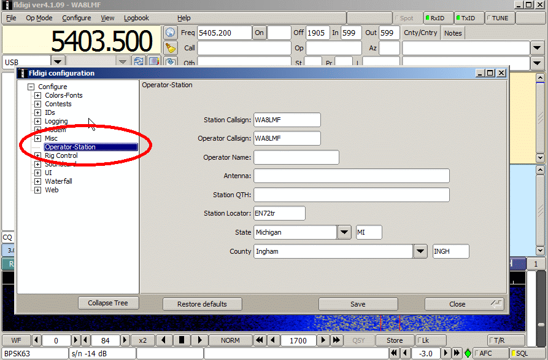Expand the Waterfall tree node
This screenshot has width=548, height=360.
click(38, 181)
